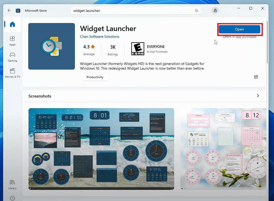Viewport: 274px width, 201px height.
Task: Open the user account profile icon
Action: click(215, 10)
